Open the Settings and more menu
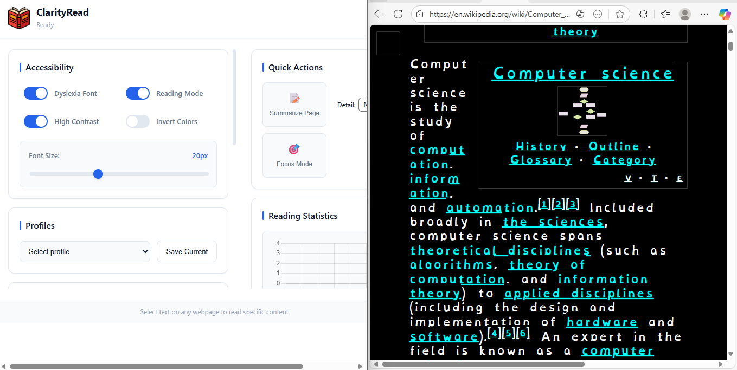This screenshot has height=370, width=737. pyautogui.click(x=704, y=14)
